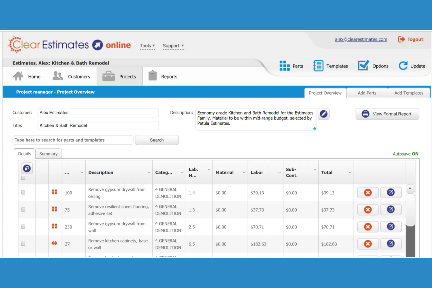Click the logout icon
Viewport: 432px width, 288px height.
tap(402, 39)
